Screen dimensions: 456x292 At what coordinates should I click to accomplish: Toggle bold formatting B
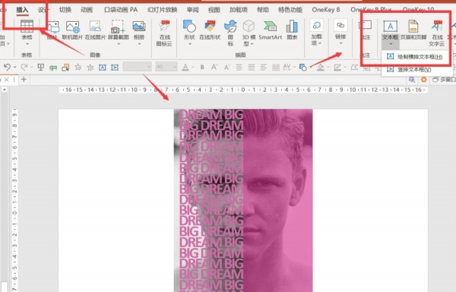pyautogui.click(x=202, y=68)
